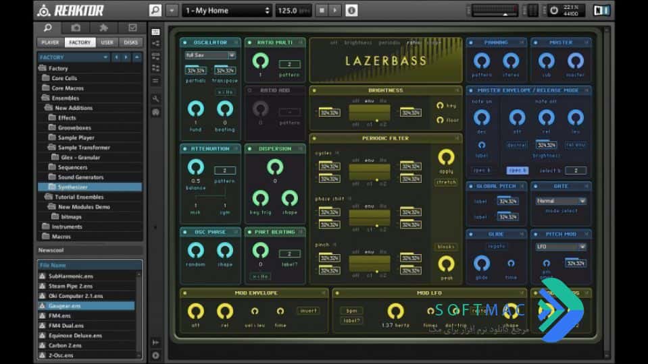Select the Synthesizer folder in the tree

(90, 187)
